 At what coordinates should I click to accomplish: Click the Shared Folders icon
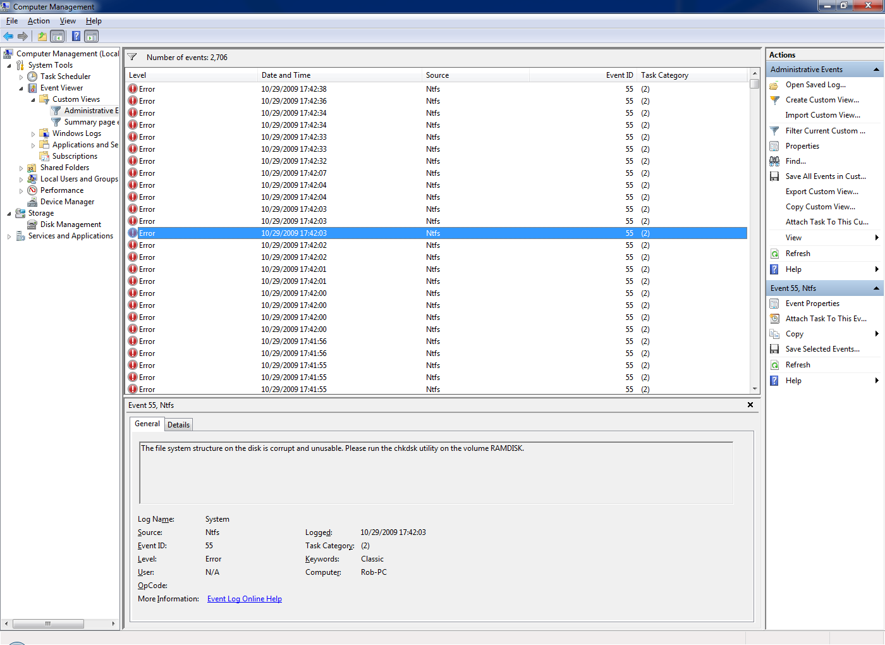[x=32, y=168]
